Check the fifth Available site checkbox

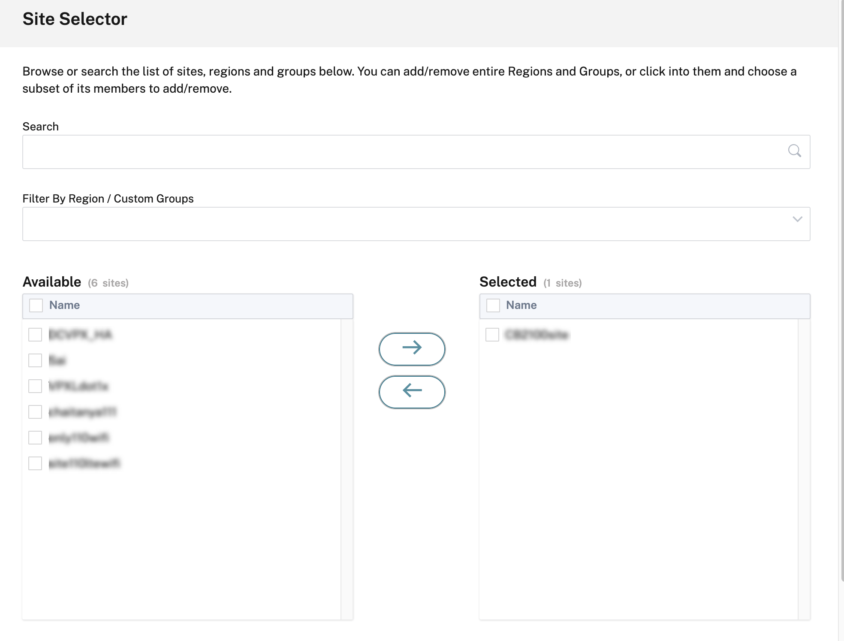point(35,438)
